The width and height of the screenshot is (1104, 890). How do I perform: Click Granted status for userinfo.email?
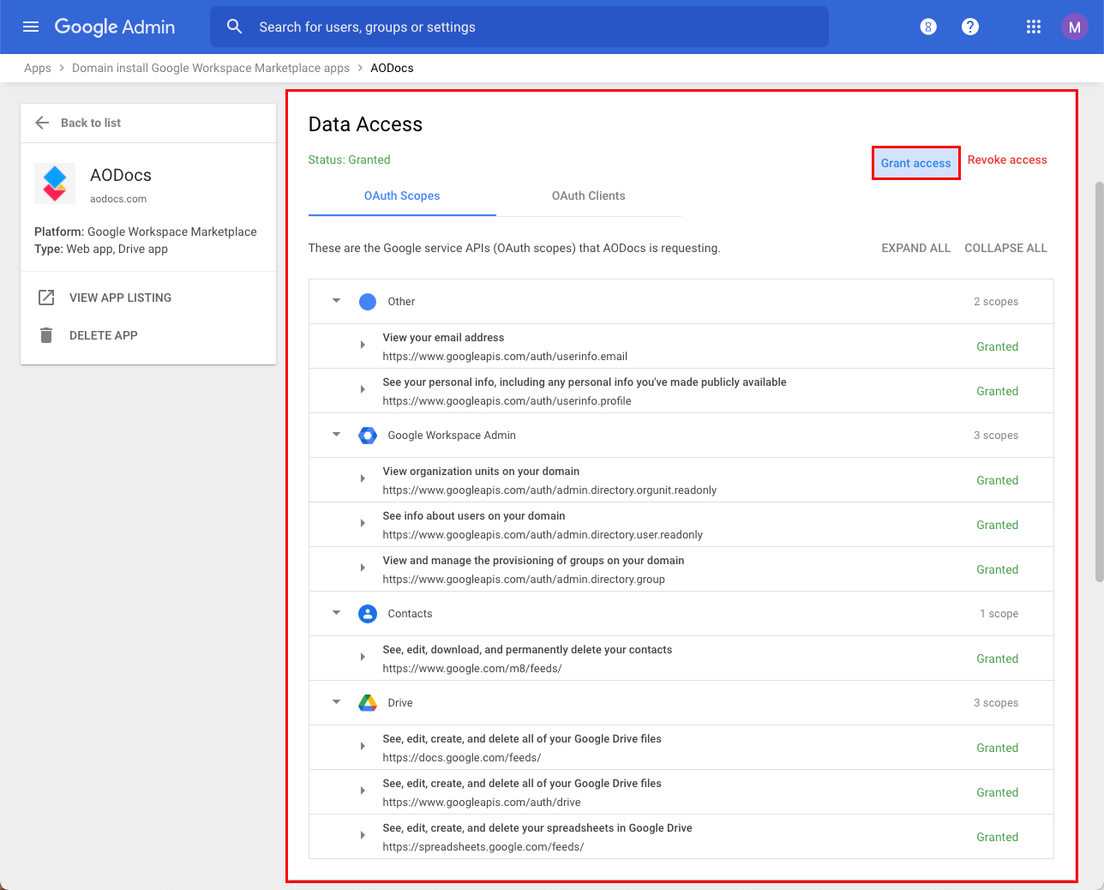tap(997, 346)
